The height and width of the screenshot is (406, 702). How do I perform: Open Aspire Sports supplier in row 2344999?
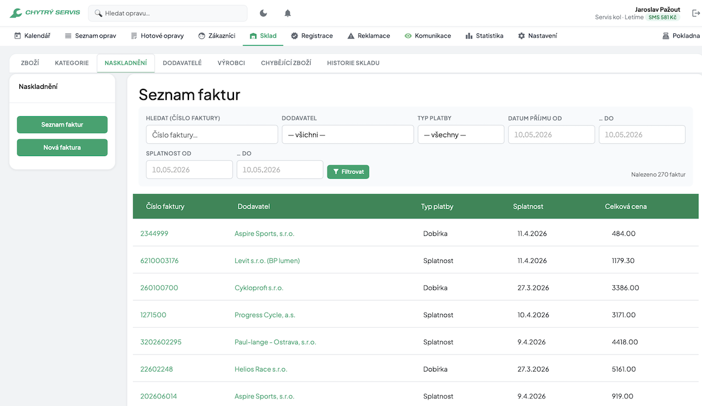tap(264, 234)
